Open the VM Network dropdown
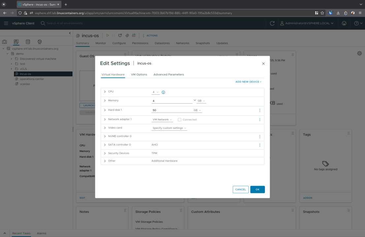Screen dimensions: 365x237 pos(162,119)
